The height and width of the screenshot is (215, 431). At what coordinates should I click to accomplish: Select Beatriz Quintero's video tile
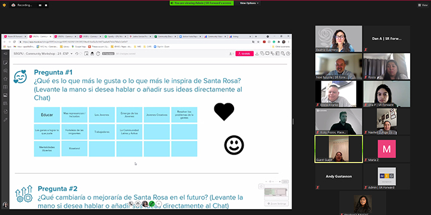coord(339,39)
